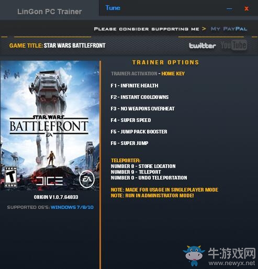Image resolution: width=258 pixels, height=269 pixels.
Task: Click the Star Wars Battlefront cover image
Action: (50, 125)
